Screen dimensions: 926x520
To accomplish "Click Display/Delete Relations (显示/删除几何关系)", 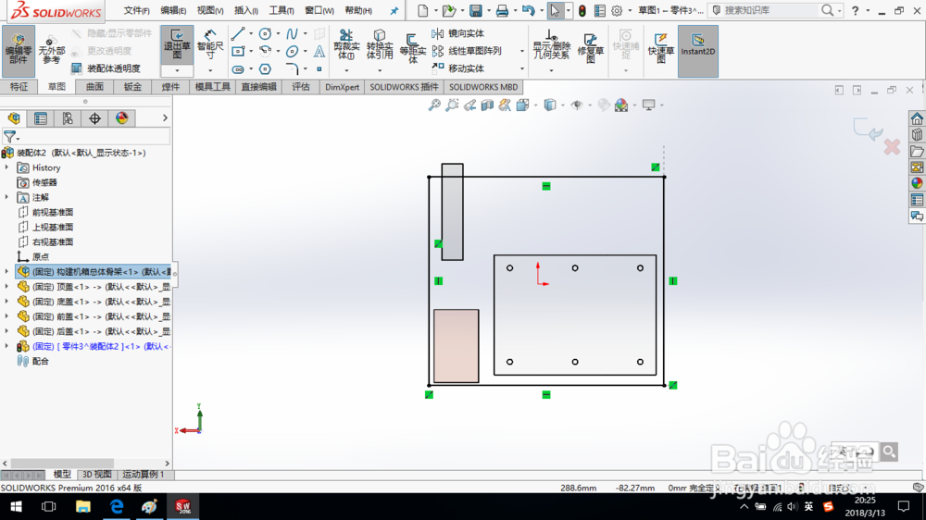I will point(551,44).
